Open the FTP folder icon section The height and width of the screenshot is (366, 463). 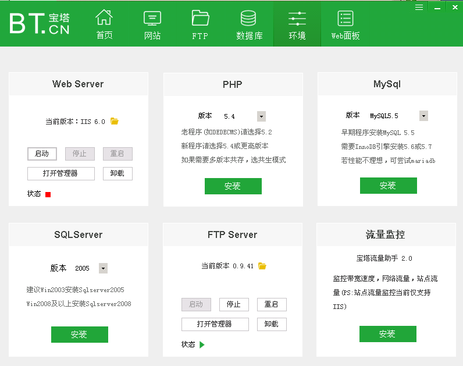point(200,25)
